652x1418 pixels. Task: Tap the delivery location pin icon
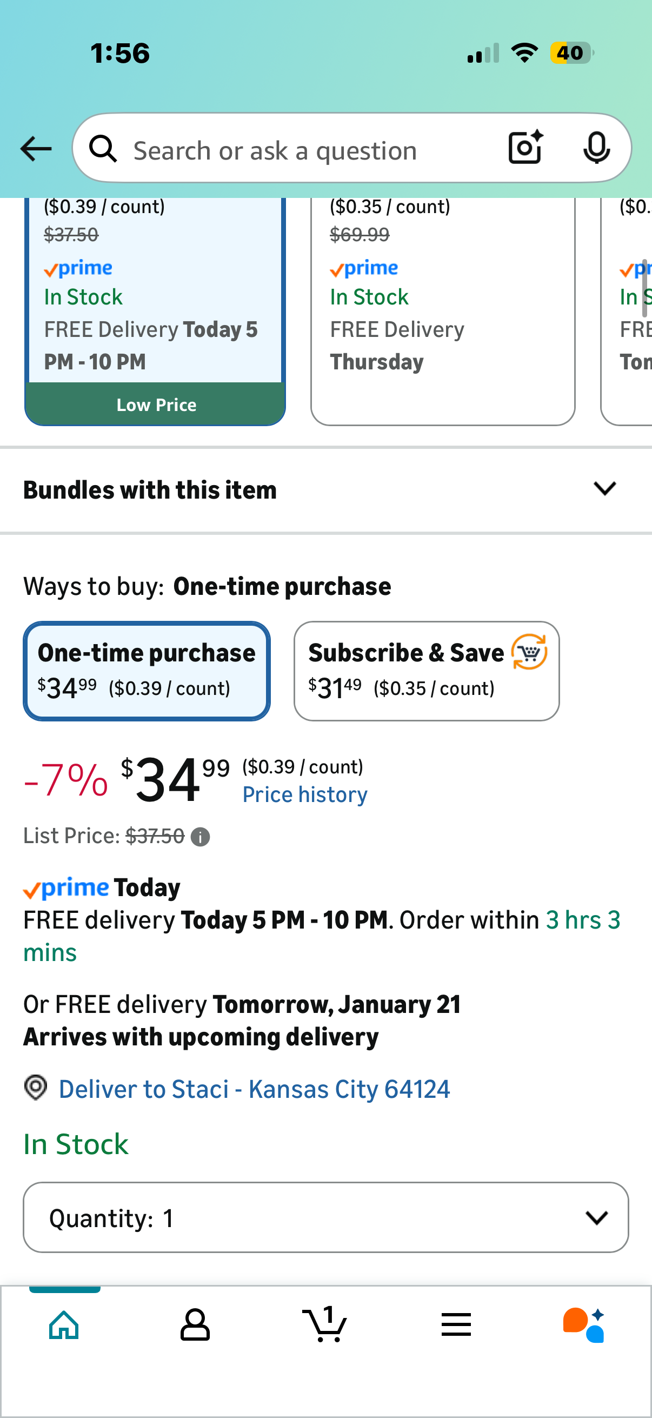pyautogui.click(x=36, y=1088)
